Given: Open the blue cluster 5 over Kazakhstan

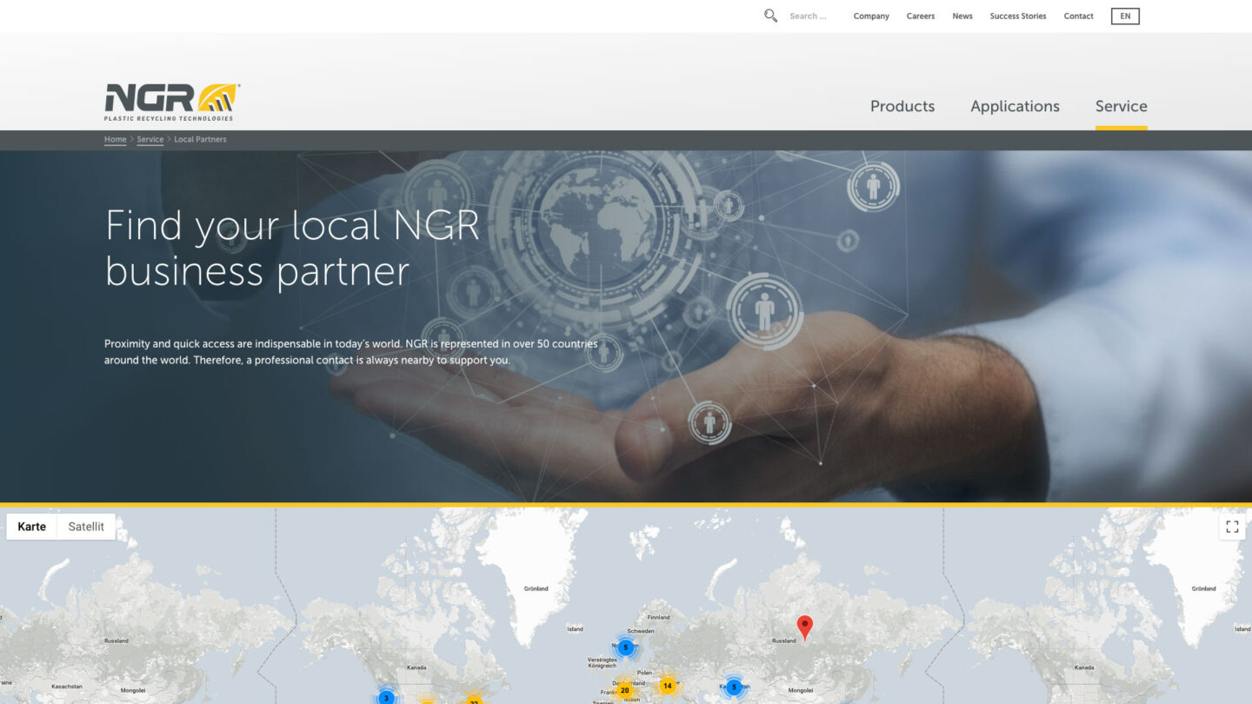Looking at the screenshot, I should (x=734, y=687).
